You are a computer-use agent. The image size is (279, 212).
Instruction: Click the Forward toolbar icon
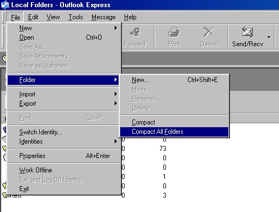(135, 32)
